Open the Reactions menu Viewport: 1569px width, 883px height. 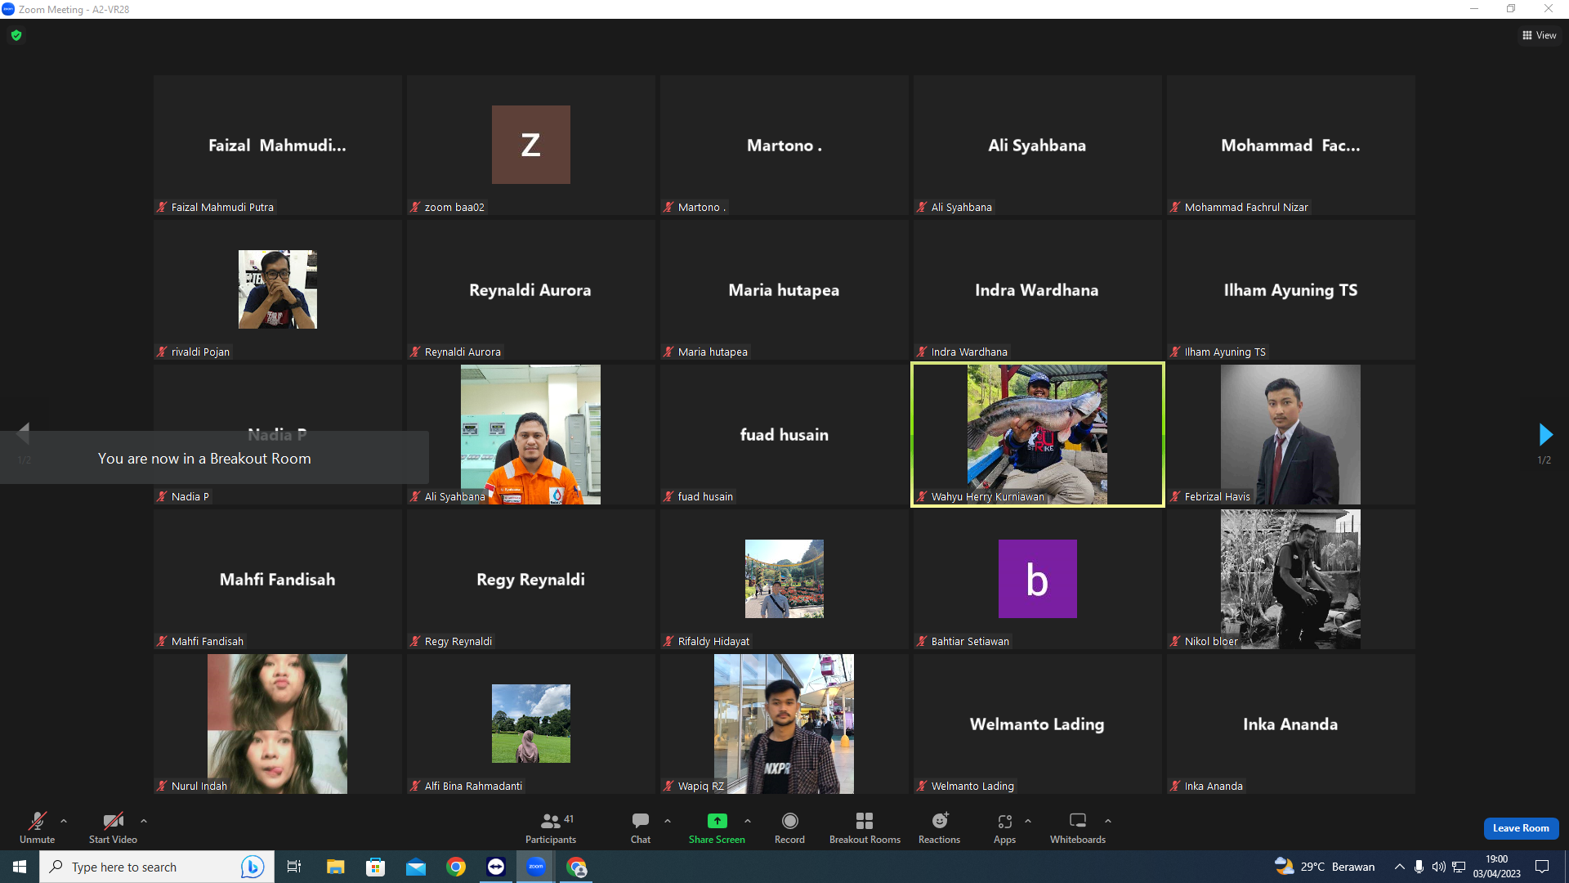tap(940, 827)
